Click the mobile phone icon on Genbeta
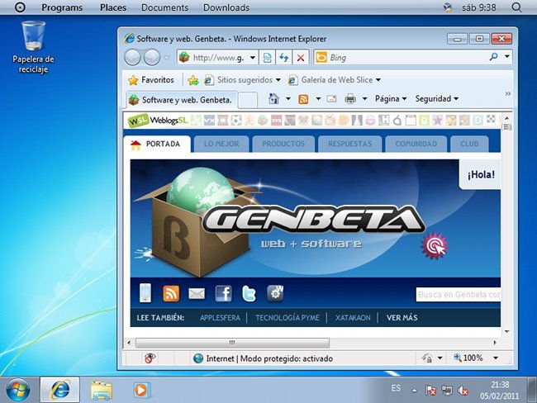Image resolution: width=537 pixels, height=403 pixels. [145, 293]
